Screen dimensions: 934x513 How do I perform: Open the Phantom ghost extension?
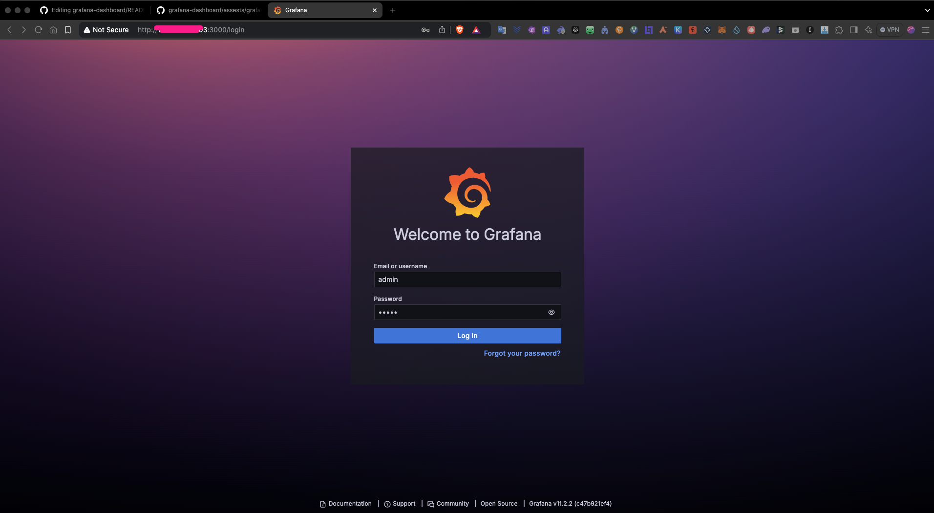click(x=765, y=30)
